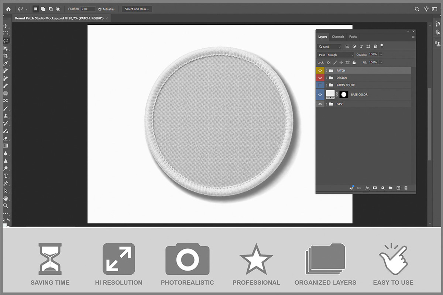Click the lightbulb Discover icon
Screen dimensions: 443x295
coord(427,9)
